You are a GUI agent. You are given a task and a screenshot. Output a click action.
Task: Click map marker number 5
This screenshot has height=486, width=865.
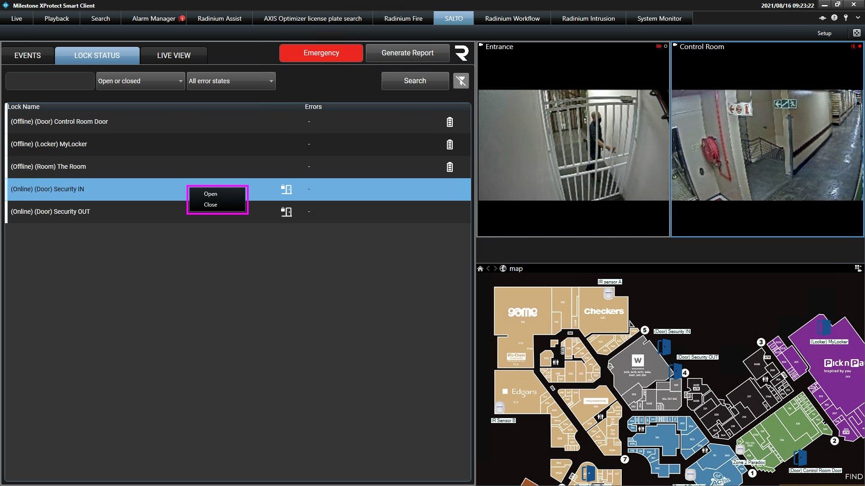645,330
